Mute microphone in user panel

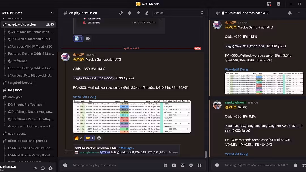pos(35,168)
